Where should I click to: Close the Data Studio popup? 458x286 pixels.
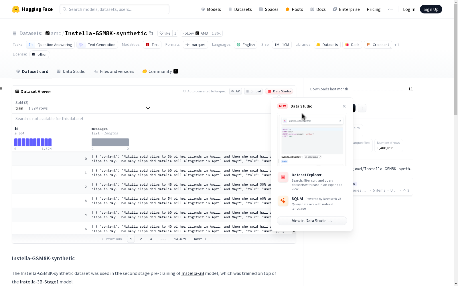pyautogui.click(x=344, y=106)
